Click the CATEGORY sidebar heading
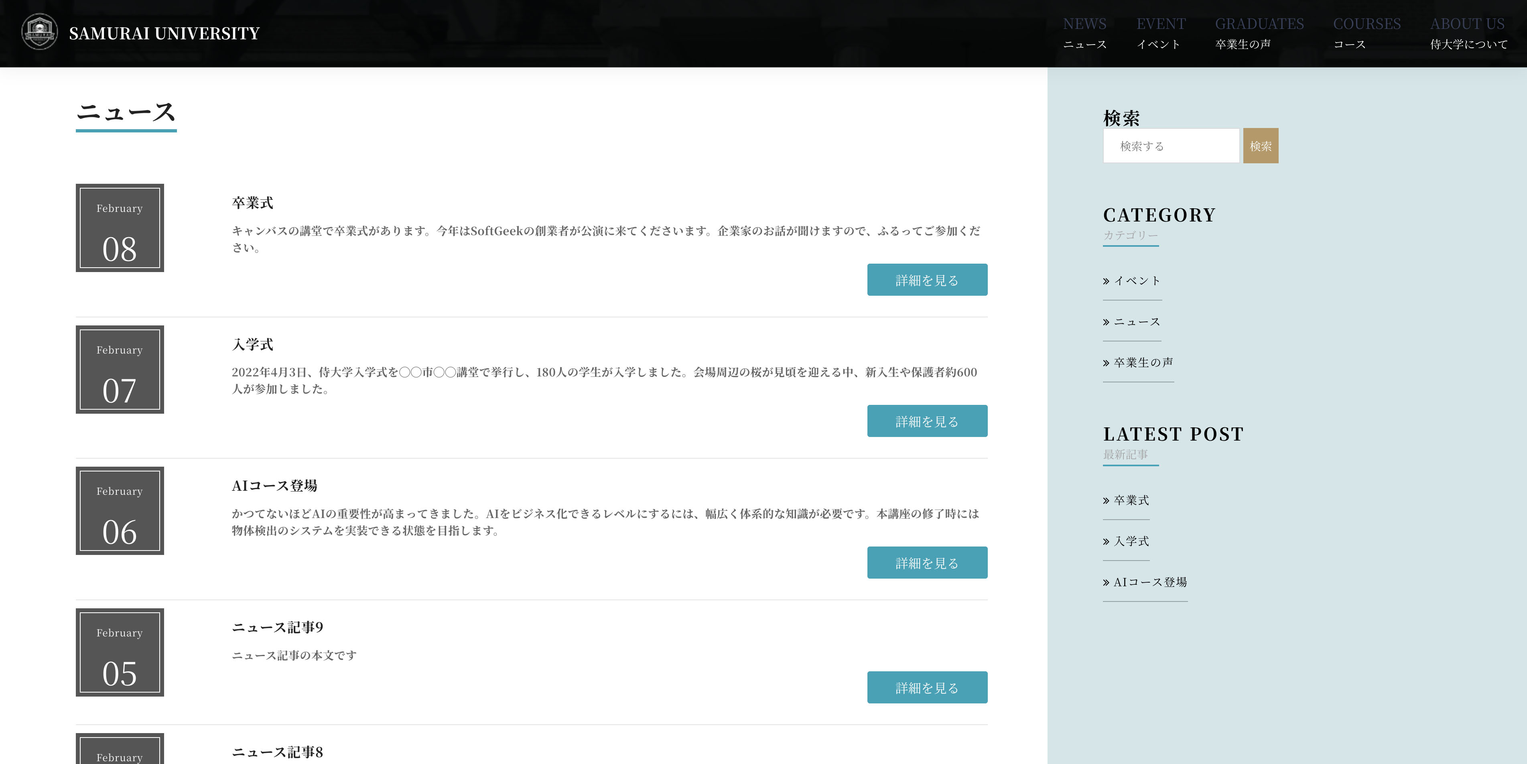Screen dimensions: 1527x764 (1159, 215)
